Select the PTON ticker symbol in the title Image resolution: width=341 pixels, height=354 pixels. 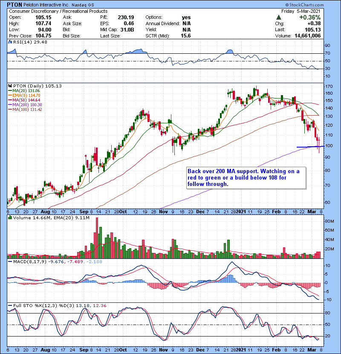[x=14, y=5]
